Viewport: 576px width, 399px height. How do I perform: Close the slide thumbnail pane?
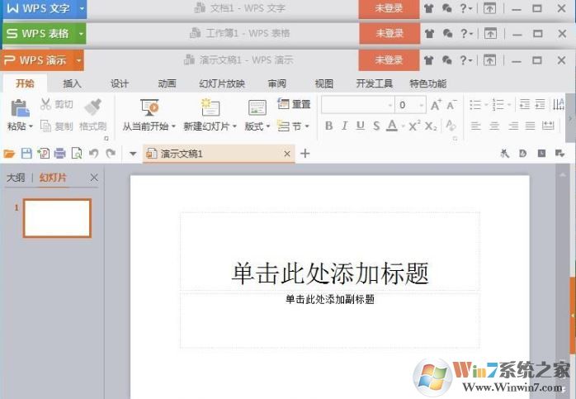[94, 178]
